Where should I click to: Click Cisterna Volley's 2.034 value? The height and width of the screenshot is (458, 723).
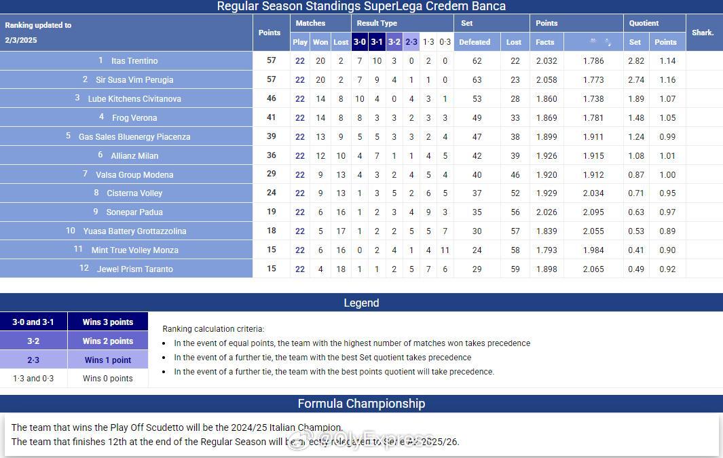coord(593,193)
